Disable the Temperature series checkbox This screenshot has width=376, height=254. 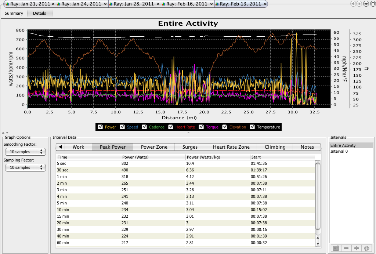(x=252, y=127)
